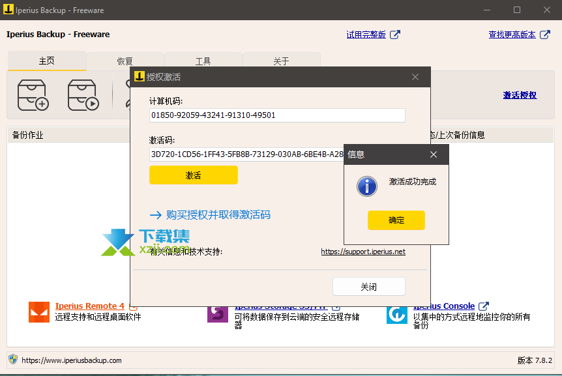
Task: Click the run backup job icon
Action: tap(83, 95)
